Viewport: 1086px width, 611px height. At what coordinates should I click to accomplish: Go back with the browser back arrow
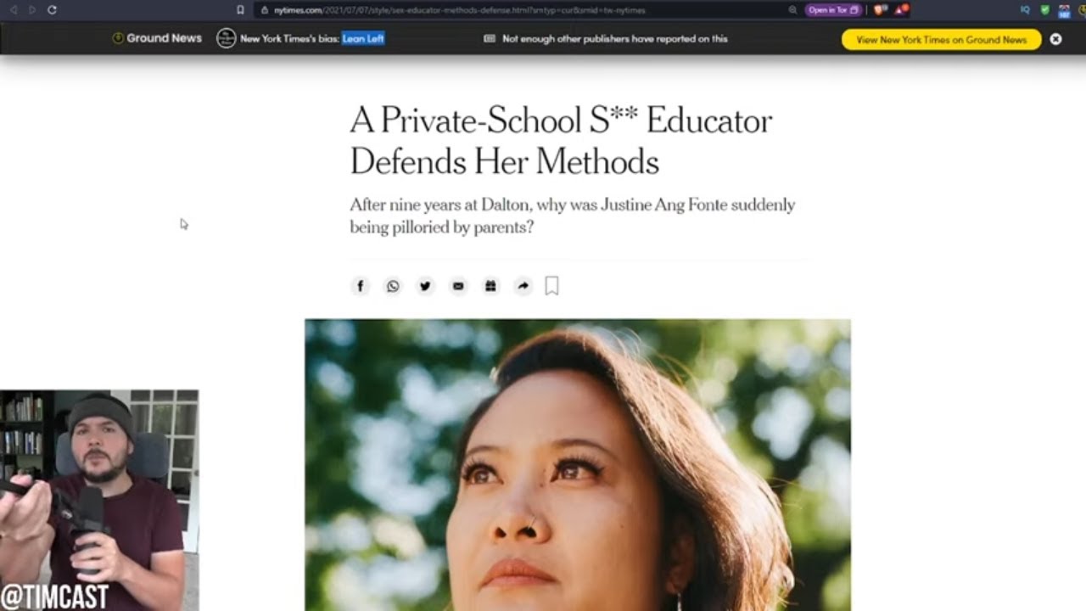[13, 10]
